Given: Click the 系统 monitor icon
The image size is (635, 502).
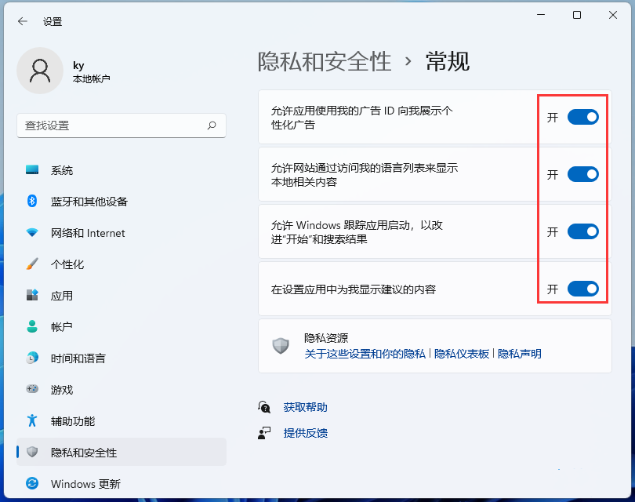Looking at the screenshot, I should click(32, 169).
